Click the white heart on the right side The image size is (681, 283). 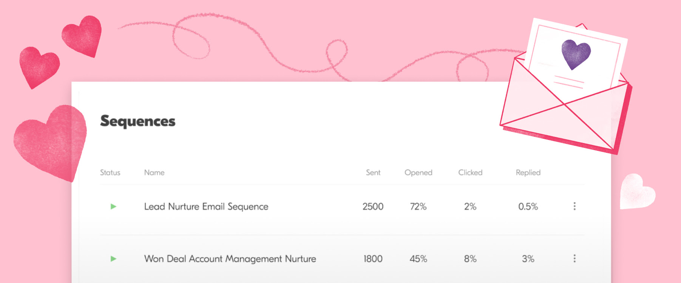637,192
